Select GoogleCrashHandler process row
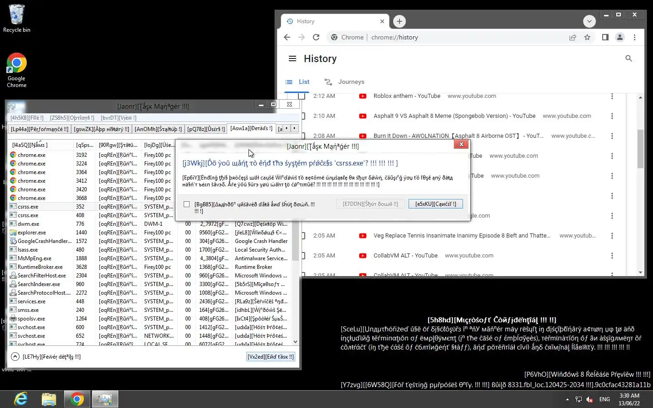The width and height of the screenshot is (653, 408). tap(150, 241)
